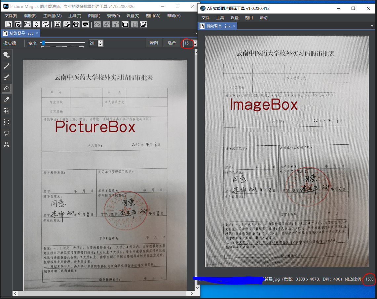377x299 pixels.
Task: Click the width value field showing 20
Action: [x=93, y=43]
